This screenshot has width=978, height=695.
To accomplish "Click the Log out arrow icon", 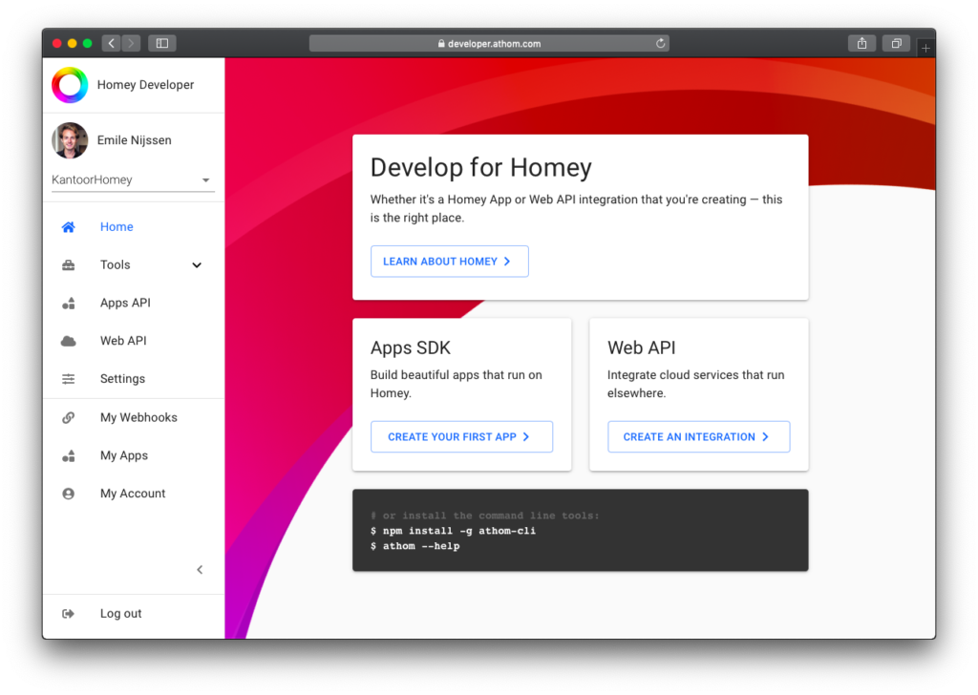I will pyautogui.click(x=69, y=614).
